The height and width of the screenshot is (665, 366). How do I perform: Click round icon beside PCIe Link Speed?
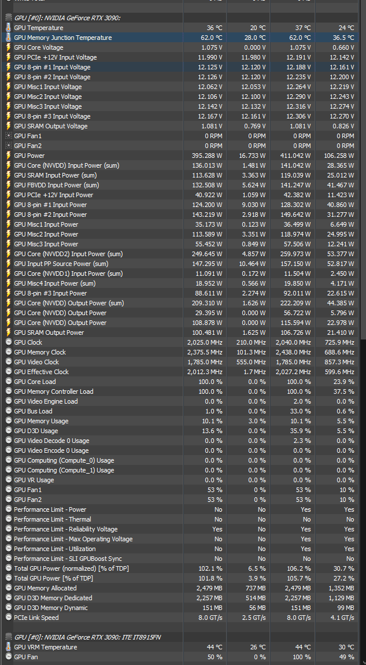(x=9, y=618)
